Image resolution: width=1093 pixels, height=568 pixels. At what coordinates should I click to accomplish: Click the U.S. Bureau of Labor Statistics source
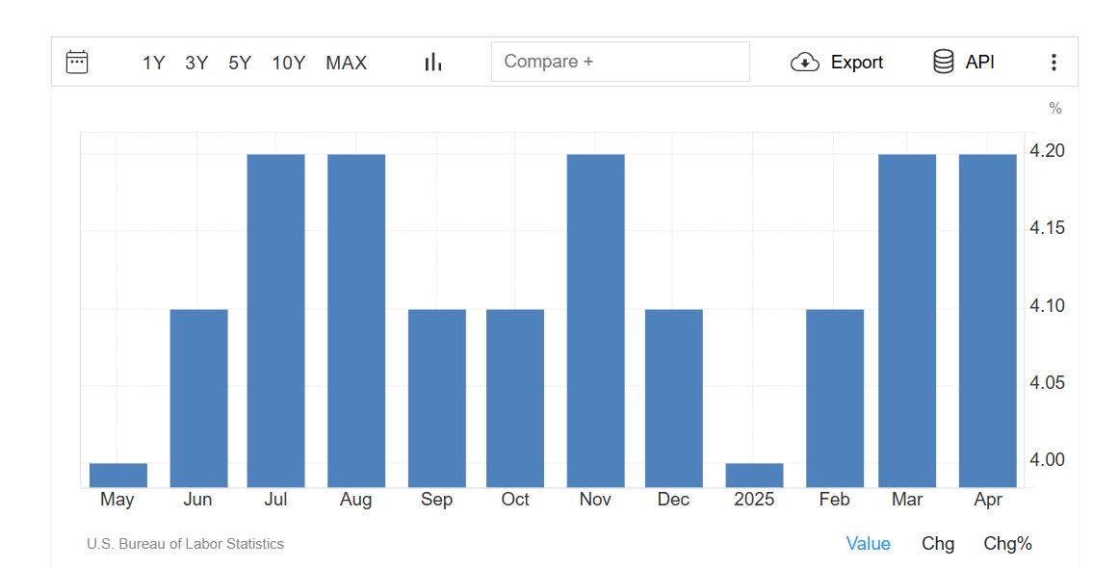coord(185,544)
